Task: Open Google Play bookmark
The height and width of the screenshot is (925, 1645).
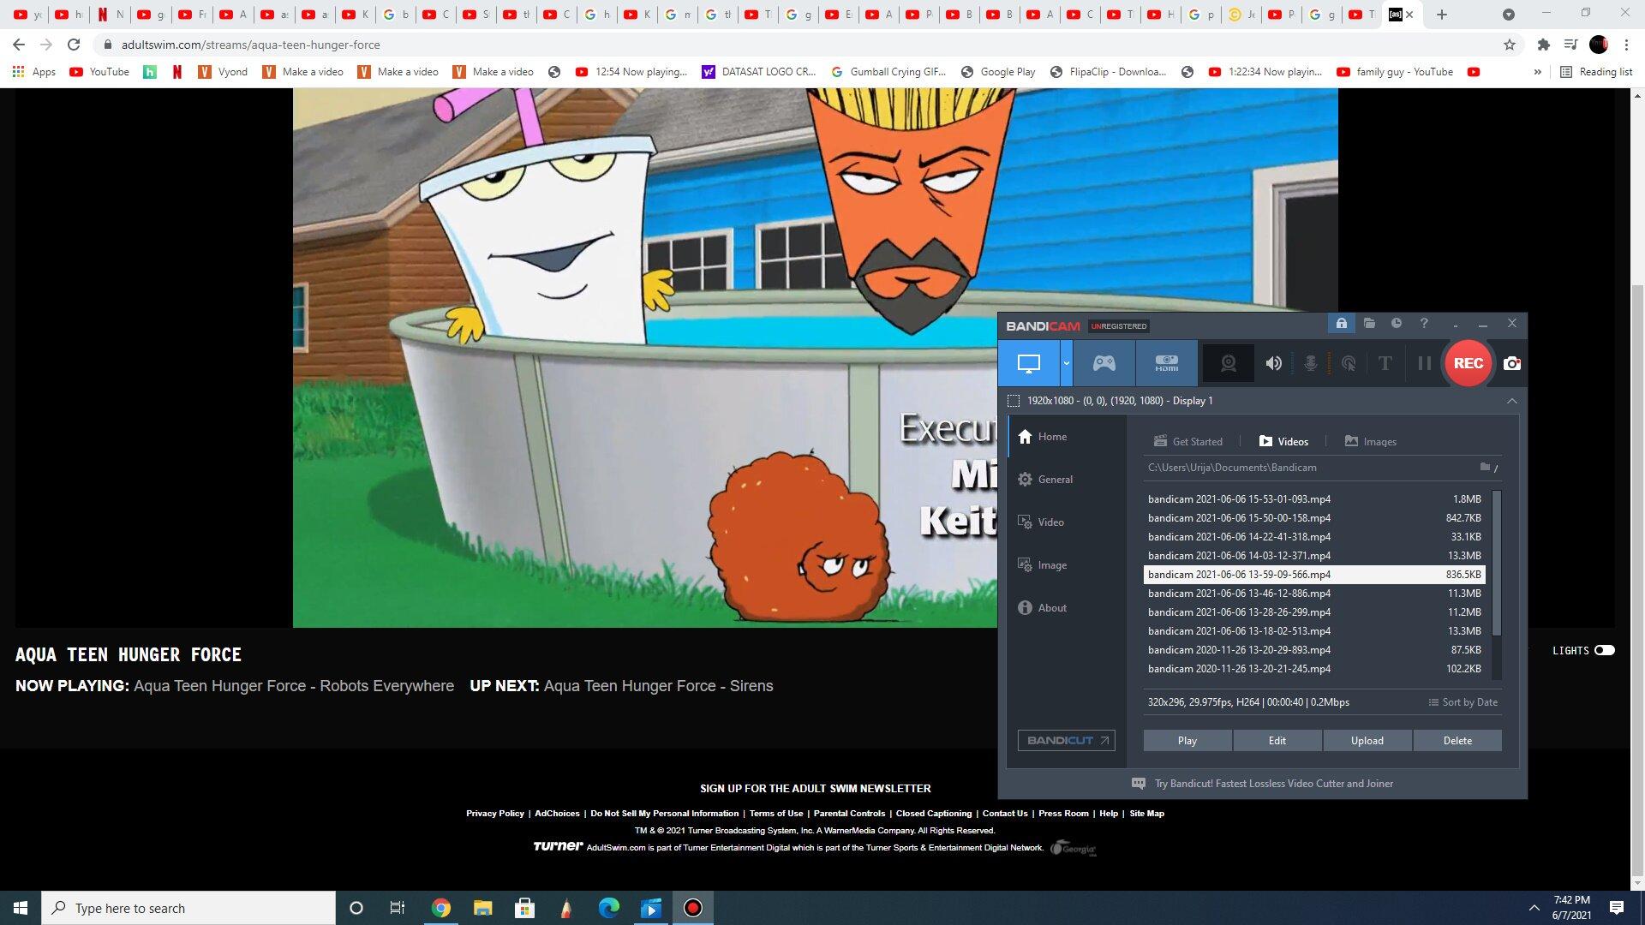Action: (x=997, y=72)
